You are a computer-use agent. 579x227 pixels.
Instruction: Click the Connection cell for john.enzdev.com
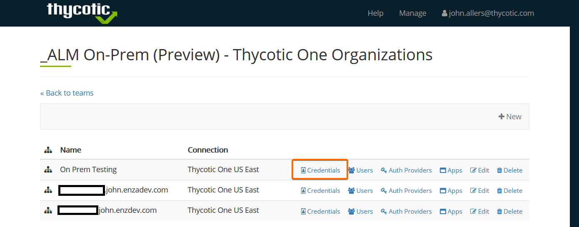click(x=223, y=210)
